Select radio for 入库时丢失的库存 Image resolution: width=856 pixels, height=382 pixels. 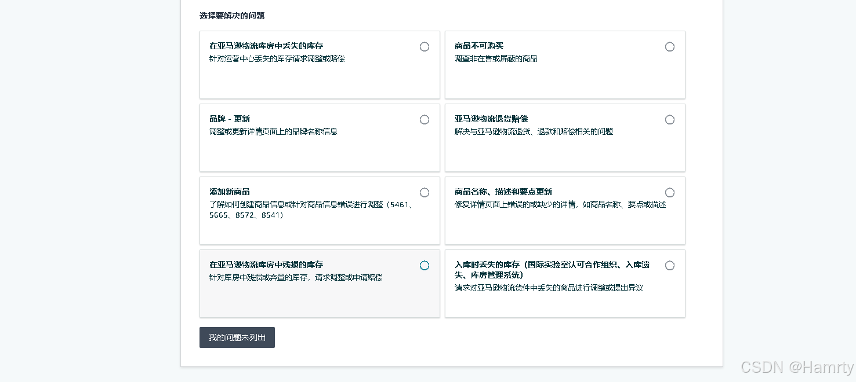(x=670, y=266)
